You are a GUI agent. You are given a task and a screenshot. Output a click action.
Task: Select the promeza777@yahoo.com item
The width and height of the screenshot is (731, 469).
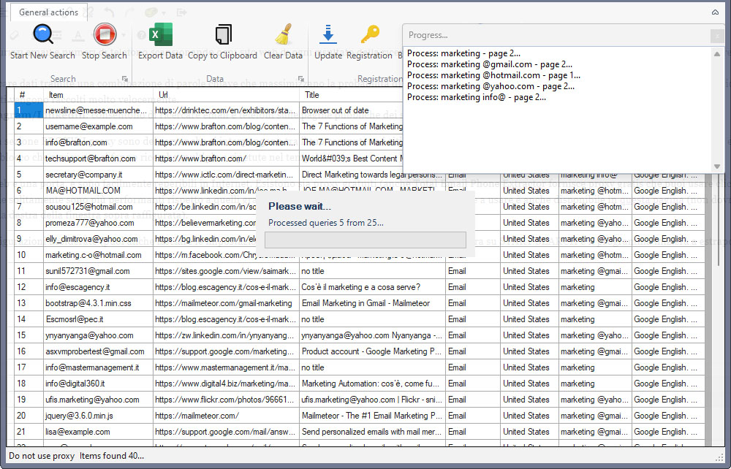point(99,223)
